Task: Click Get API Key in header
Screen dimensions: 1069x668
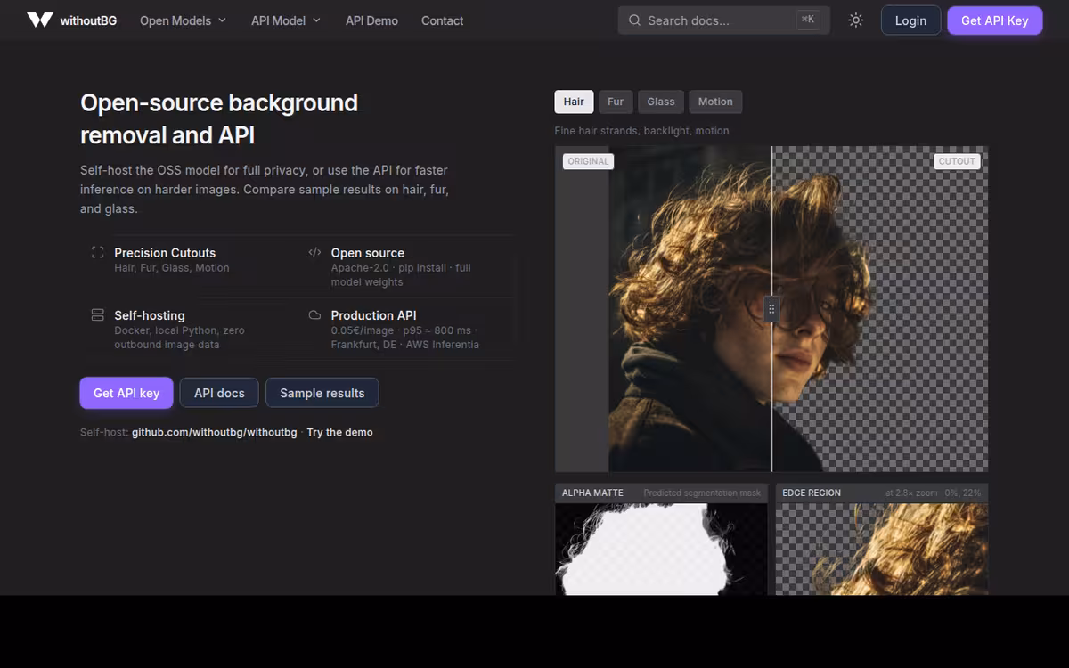Action: tap(994, 20)
